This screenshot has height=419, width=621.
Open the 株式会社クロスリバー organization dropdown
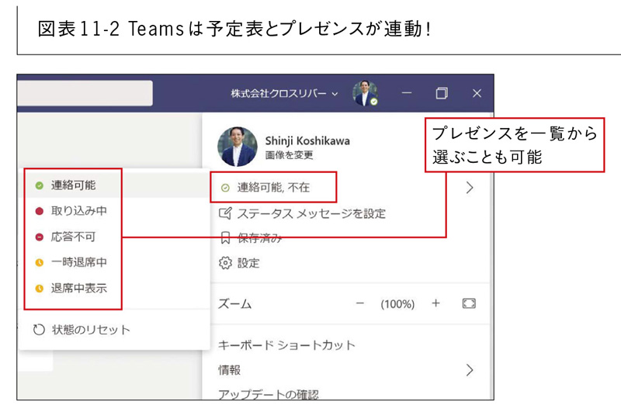click(284, 93)
